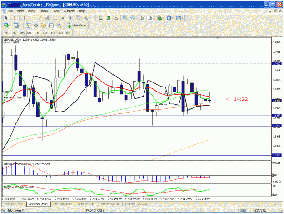Click the 1.7022 horizontal line price label
This screenshot has width=284, height=214.
pyautogui.click(x=277, y=64)
